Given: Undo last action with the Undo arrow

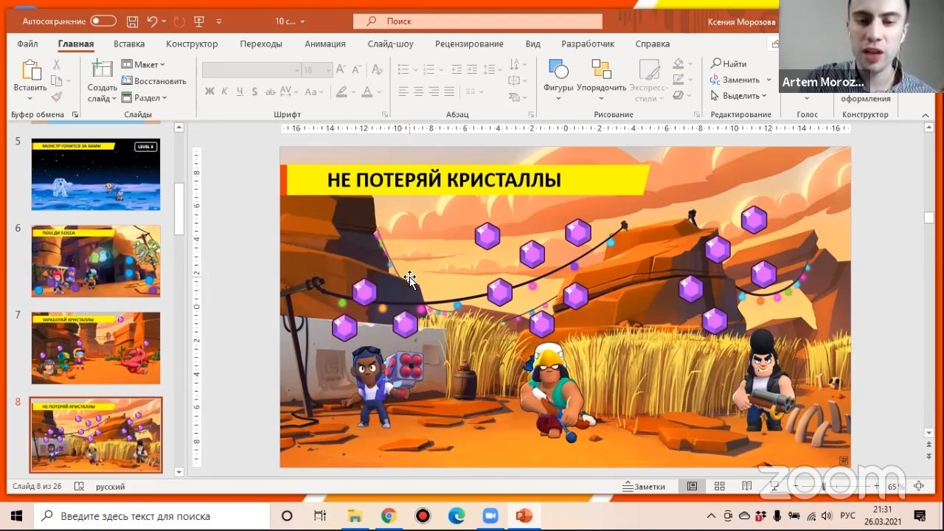Looking at the screenshot, I should (x=152, y=21).
